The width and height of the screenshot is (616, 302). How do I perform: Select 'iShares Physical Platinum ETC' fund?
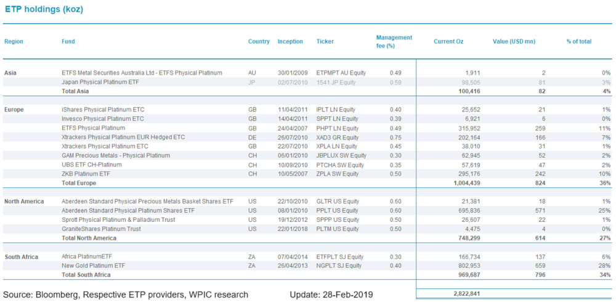(102, 110)
